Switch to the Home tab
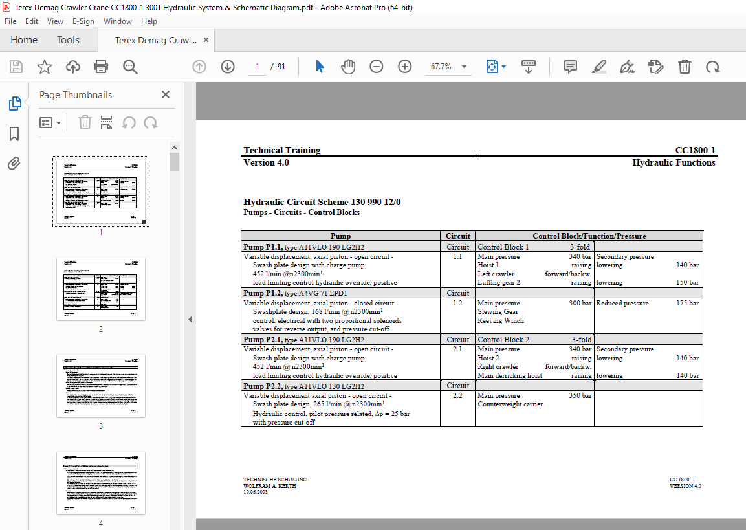Screen dimensions: 746x530 (x=24, y=40)
